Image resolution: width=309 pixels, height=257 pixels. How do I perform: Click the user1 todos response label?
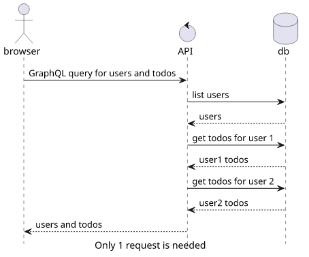(x=223, y=160)
